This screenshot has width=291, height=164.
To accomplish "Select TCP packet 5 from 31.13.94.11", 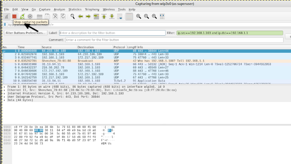I will (147, 64).
